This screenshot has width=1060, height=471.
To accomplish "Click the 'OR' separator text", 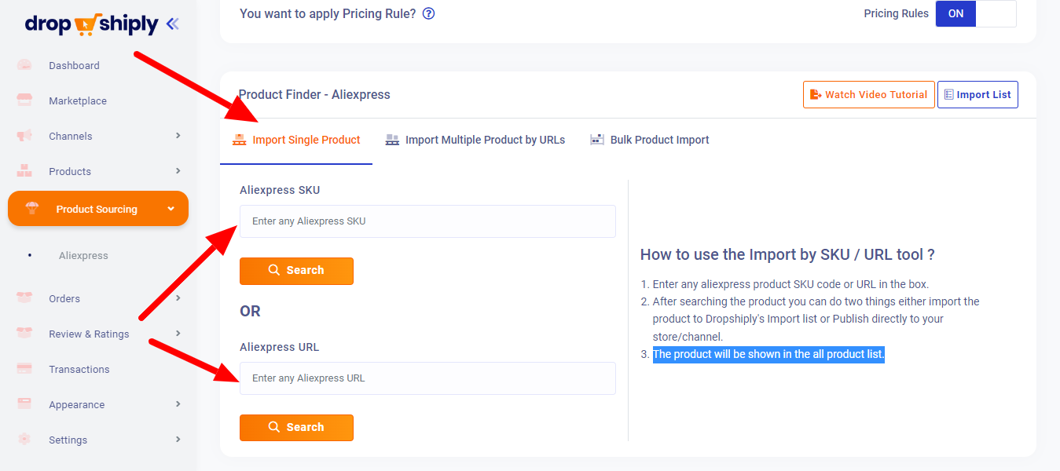I will (250, 311).
